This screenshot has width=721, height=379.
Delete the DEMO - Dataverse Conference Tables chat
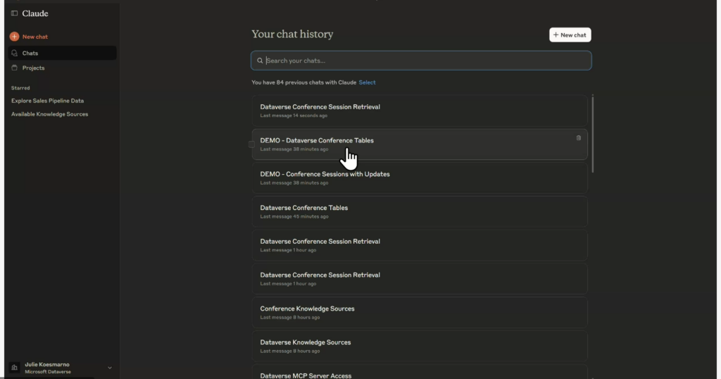point(579,138)
